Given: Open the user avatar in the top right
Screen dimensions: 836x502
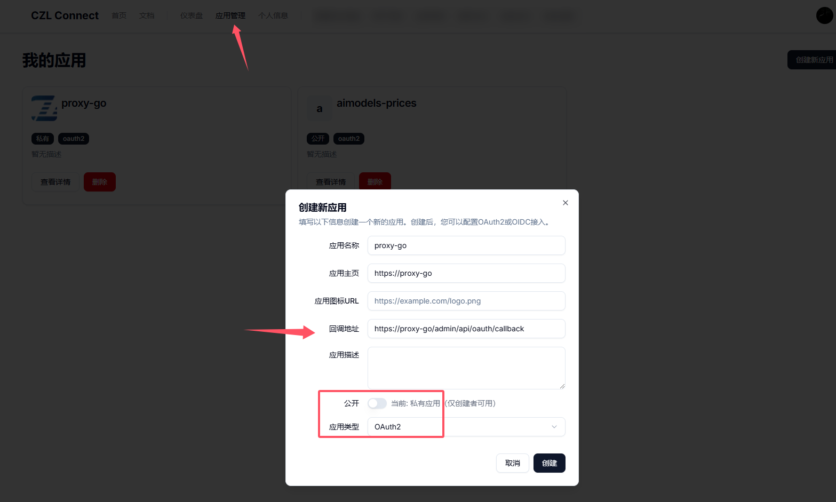Looking at the screenshot, I should point(824,15).
